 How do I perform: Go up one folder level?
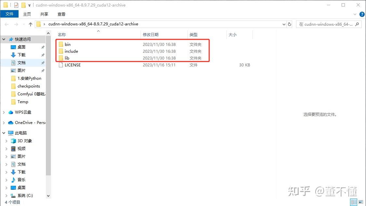pos(30,24)
